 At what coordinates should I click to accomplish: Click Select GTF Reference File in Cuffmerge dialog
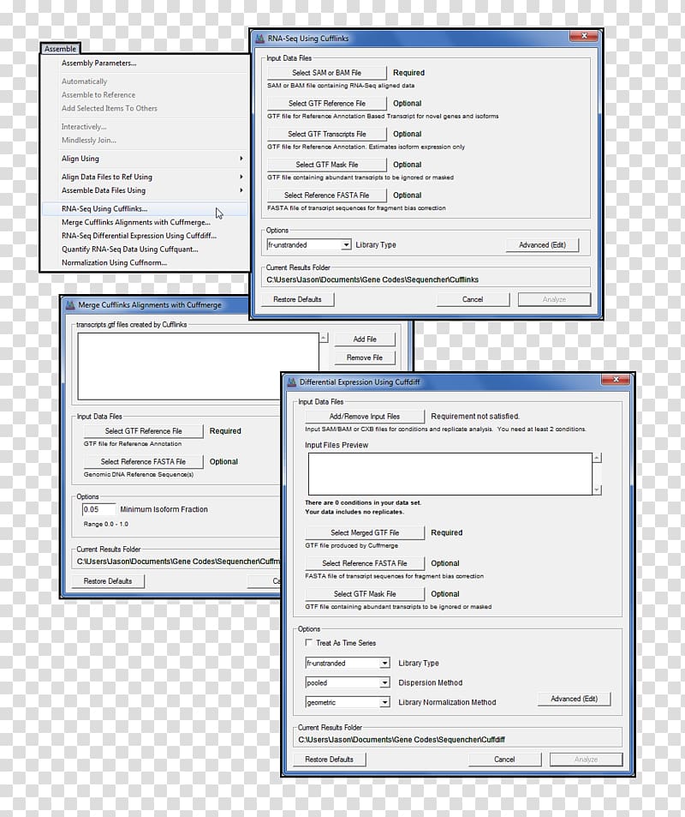coord(144,431)
